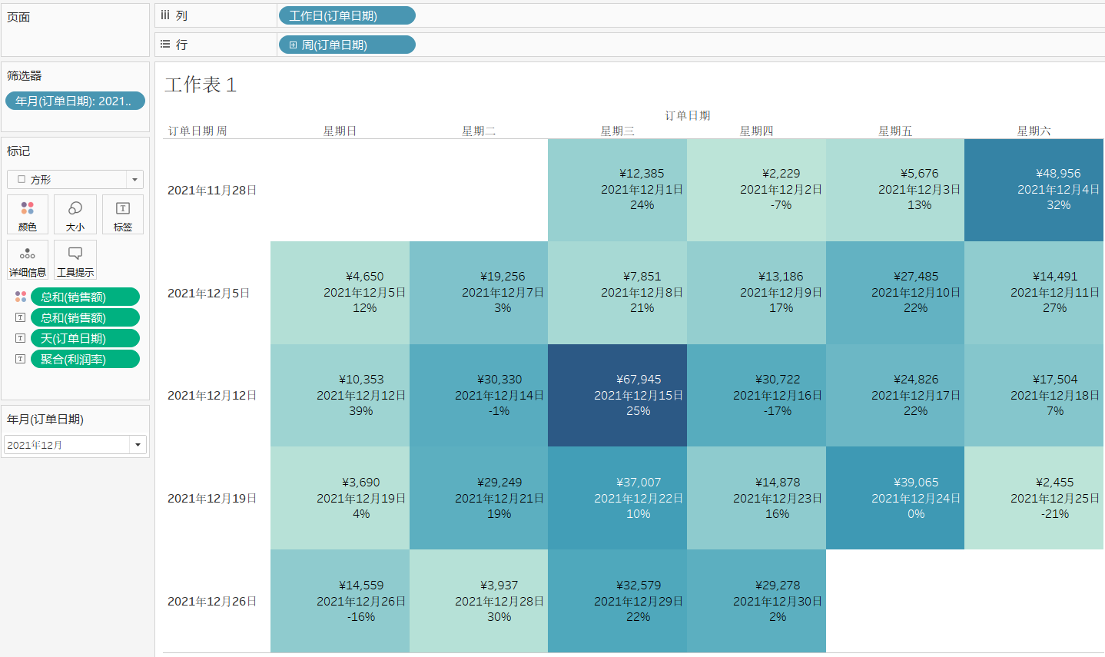Select the 周(订单日期) pill on rows
The height and width of the screenshot is (657, 1105).
(x=347, y=45)
